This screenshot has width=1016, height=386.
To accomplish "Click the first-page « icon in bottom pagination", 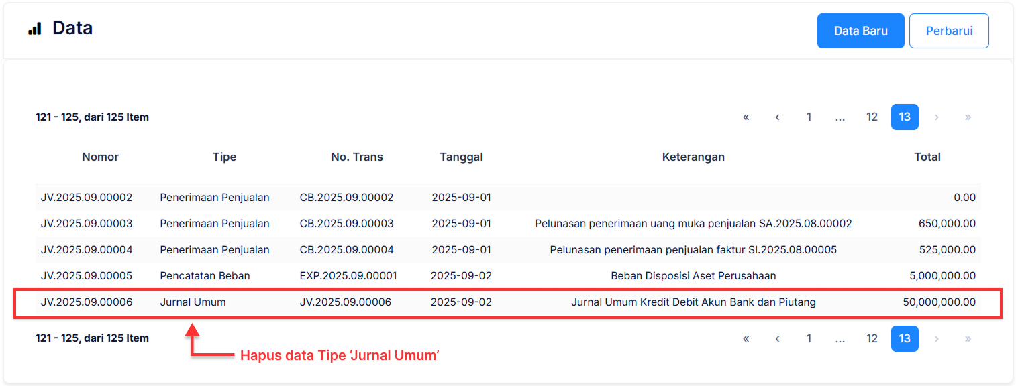I will pyautogui.click(x=746, y=338).
